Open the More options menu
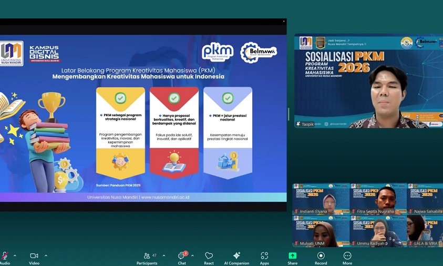Image resolution: width=443 pixels, height=266 pixels. pyautogui.click(x=347, y=256)
